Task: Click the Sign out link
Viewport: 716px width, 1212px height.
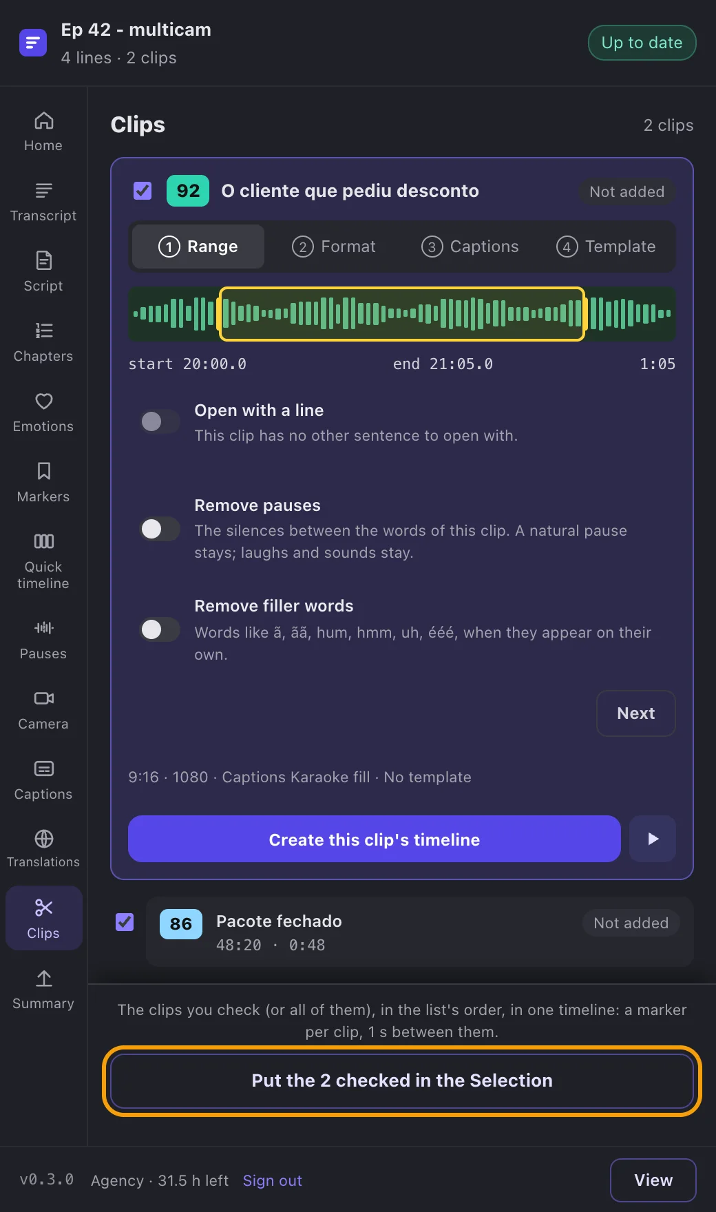Action: tap(273, 1180)
